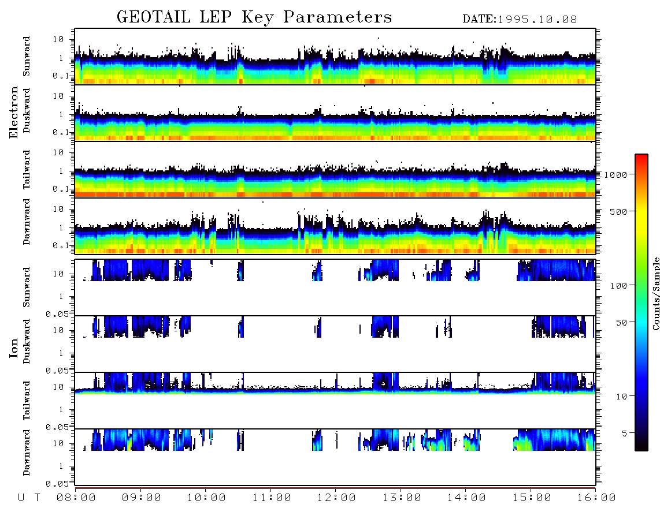Screen dimensions: 660x508
Task: Click inside the Ion Dawnward spectrogram panel
Action: pyautogui.click(x=335, y=457)
